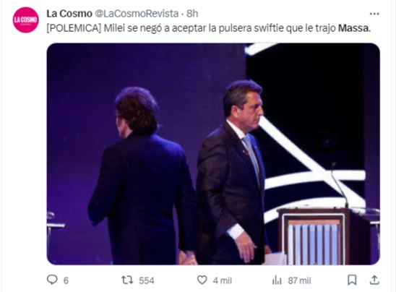Viewport: 396px width, 292px height.
Task: Repost using the retweet arrows icon
Action: tap(127, 280)
